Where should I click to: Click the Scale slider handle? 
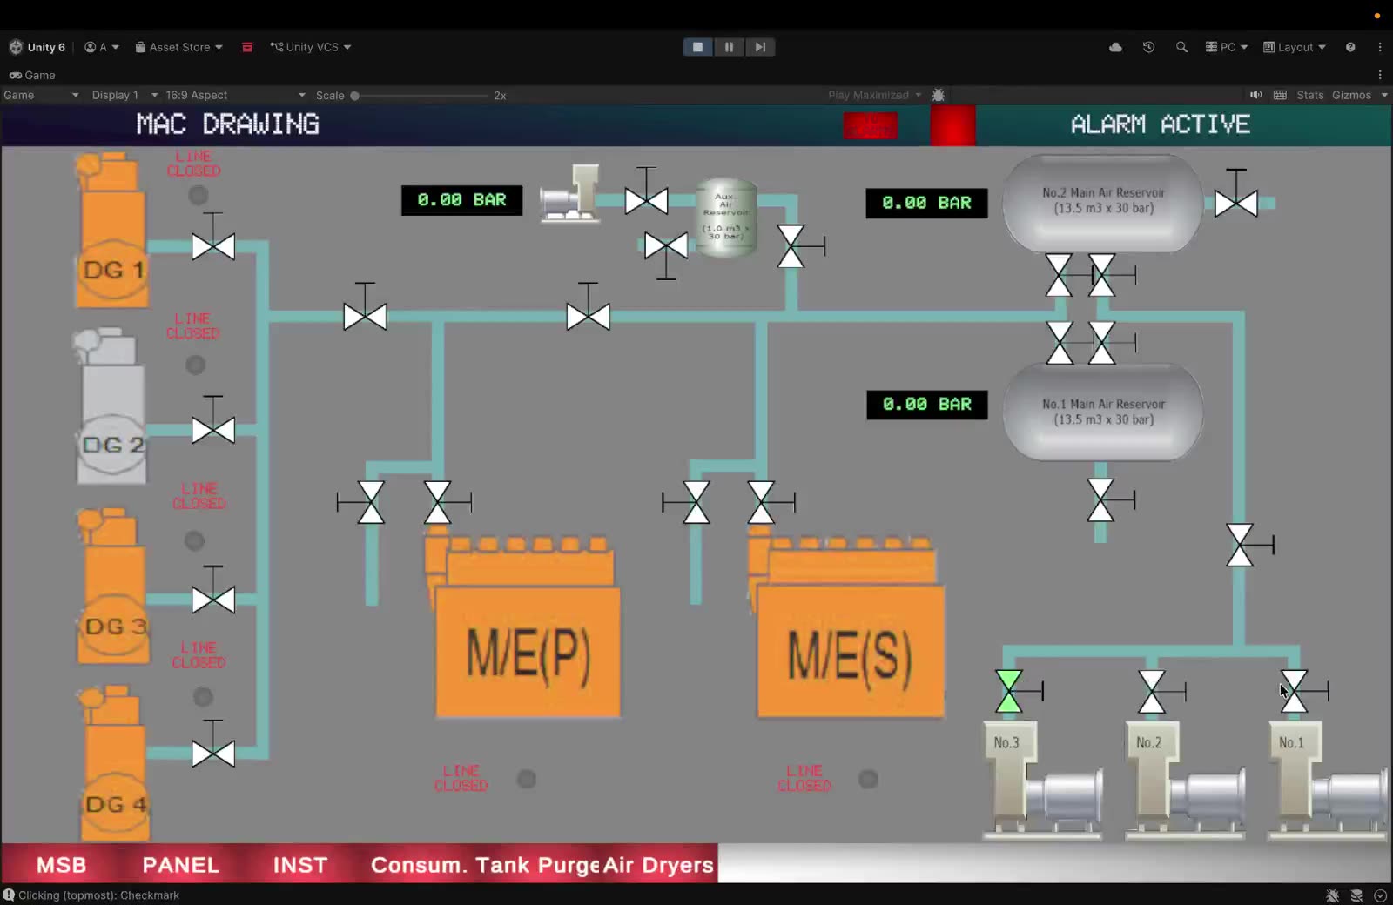[354, 96]
